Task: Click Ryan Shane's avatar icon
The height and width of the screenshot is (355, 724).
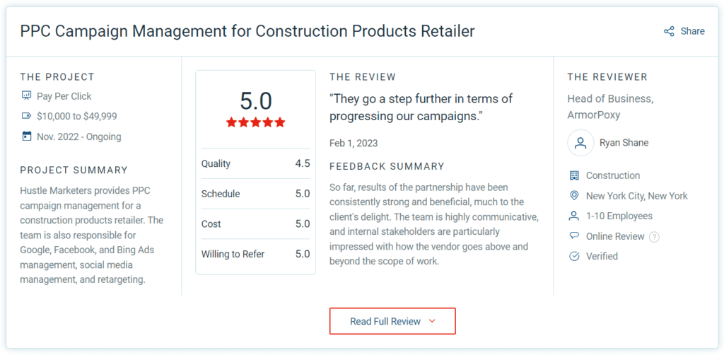Action: (x=580, y=143)
